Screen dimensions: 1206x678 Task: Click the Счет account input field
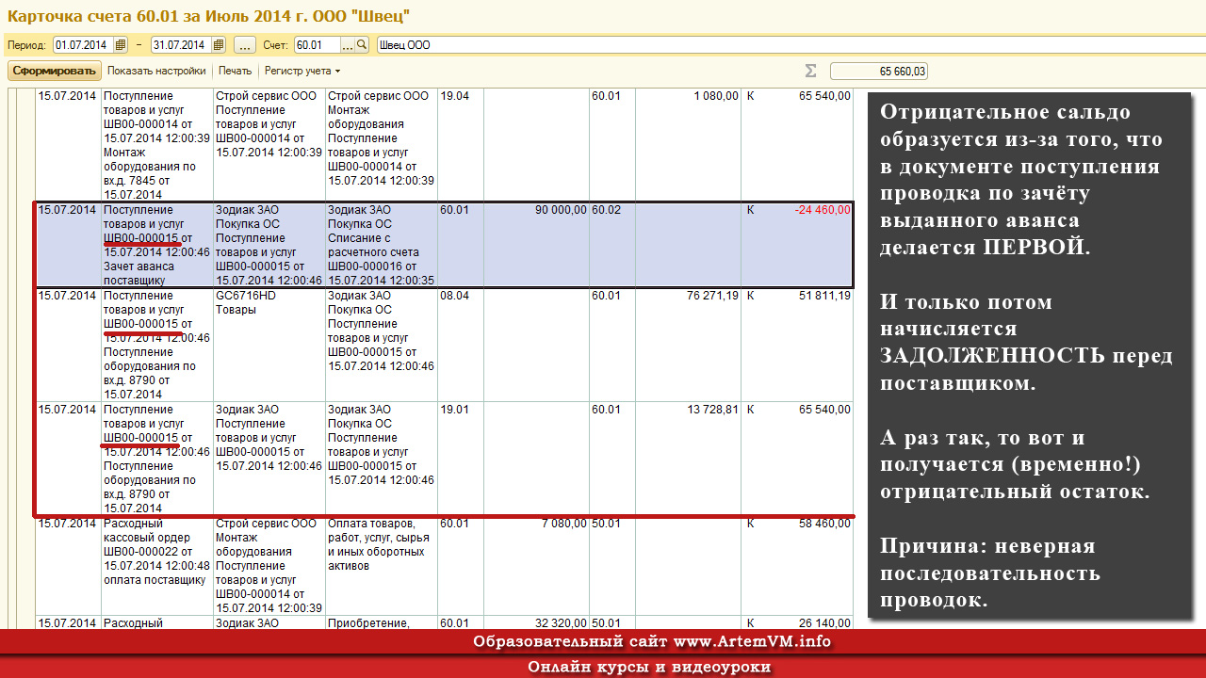point(318,45)
